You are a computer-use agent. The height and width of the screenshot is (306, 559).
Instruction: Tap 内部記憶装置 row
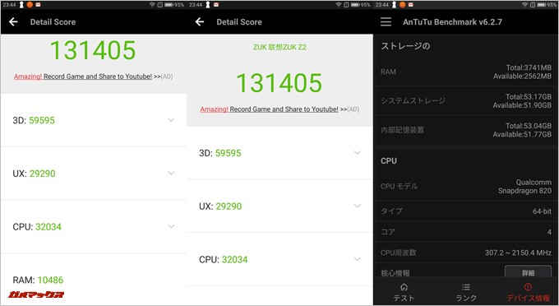click(466, 130)
